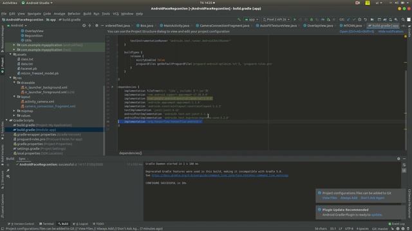Click Git: master branch in status bar
Viewport: 412px width, 231px height.
(380, 228)
